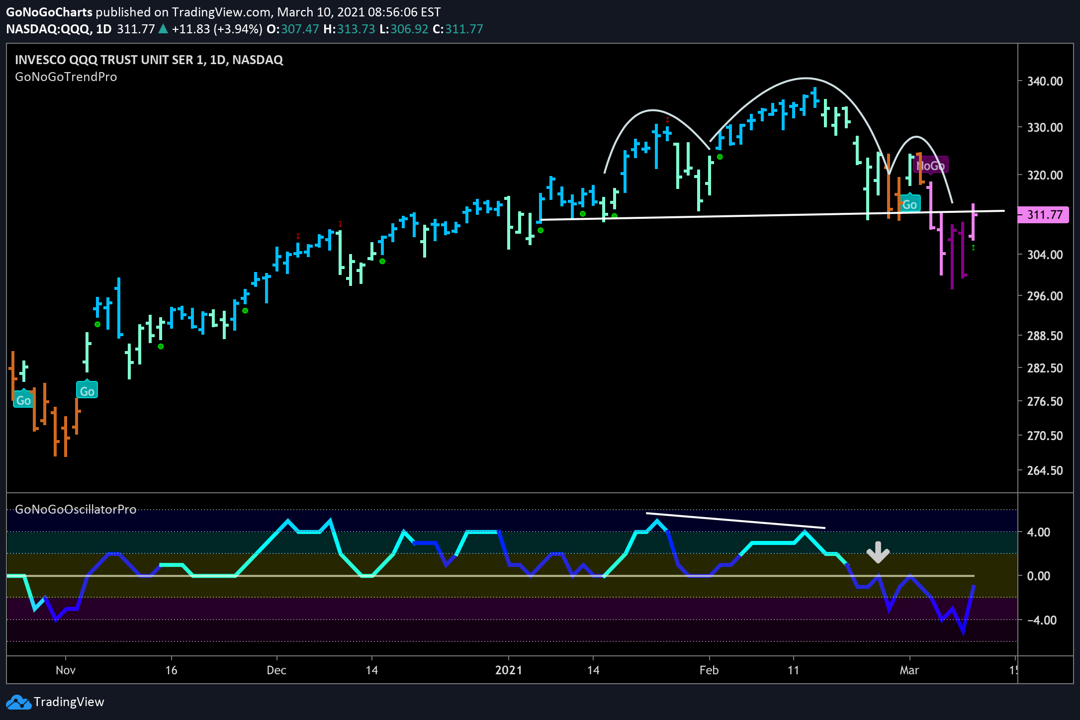Screen dimensions: 1080x720
Task: Click the green triangle up indicator in header
Action: [163, 29]
